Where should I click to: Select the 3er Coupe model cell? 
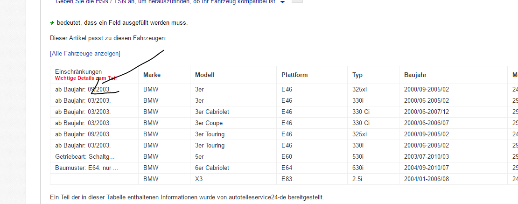[x=209, y=123]
